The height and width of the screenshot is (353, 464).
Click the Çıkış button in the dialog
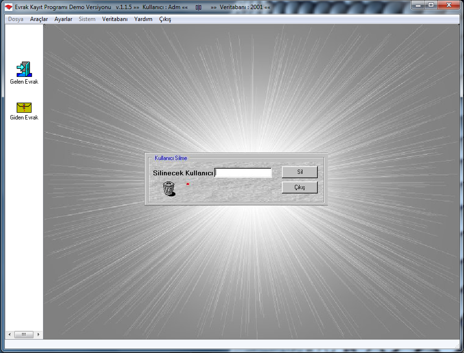tap(300, 188)
